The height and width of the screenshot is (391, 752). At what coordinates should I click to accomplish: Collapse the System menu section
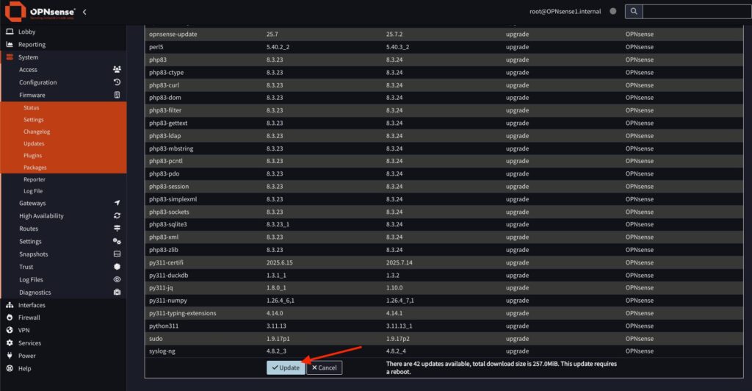(x=28, y=57)
